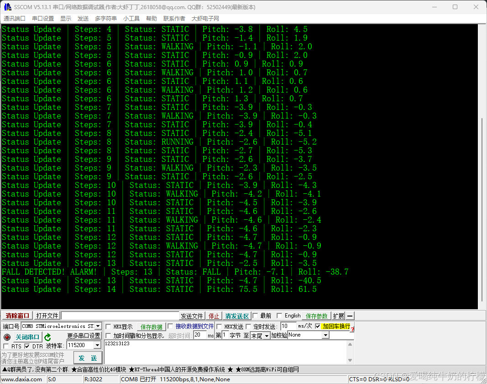Open the COM8 port number dropdown

pos(98,326)
